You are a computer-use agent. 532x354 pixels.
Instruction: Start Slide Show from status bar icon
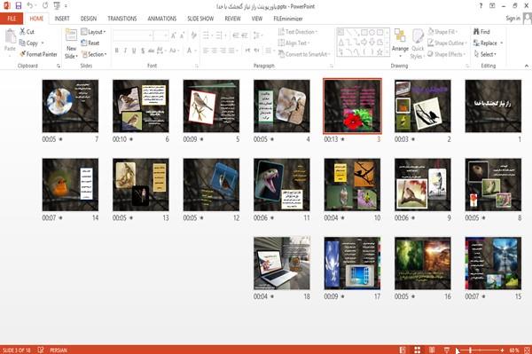(447, 350)
